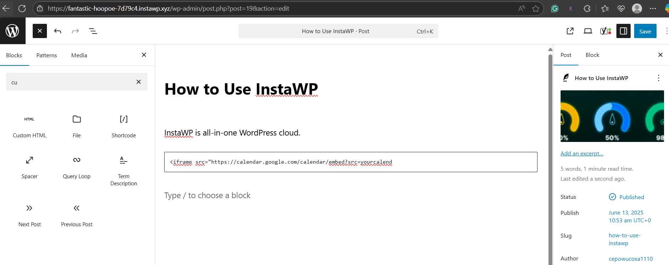Close the block inserter panel

tap(144, 55)
